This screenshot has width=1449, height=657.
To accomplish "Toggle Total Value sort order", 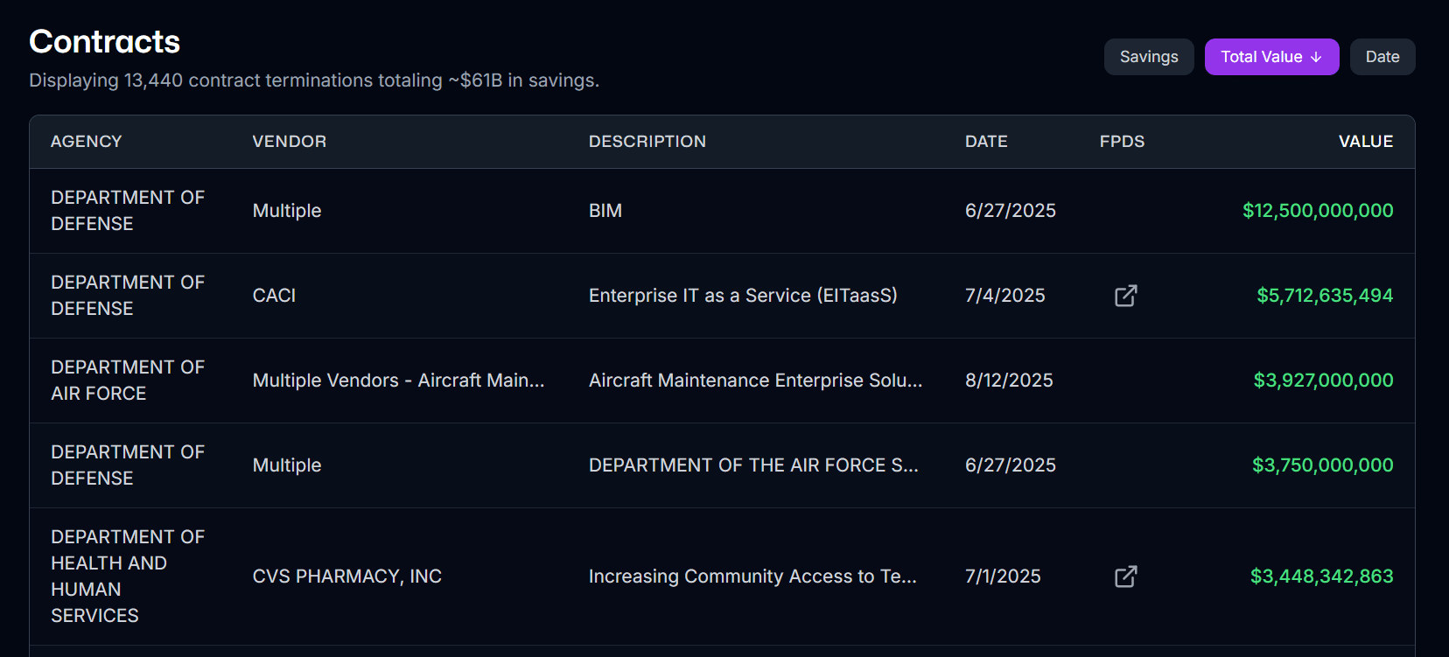I will click(1270, 57).
